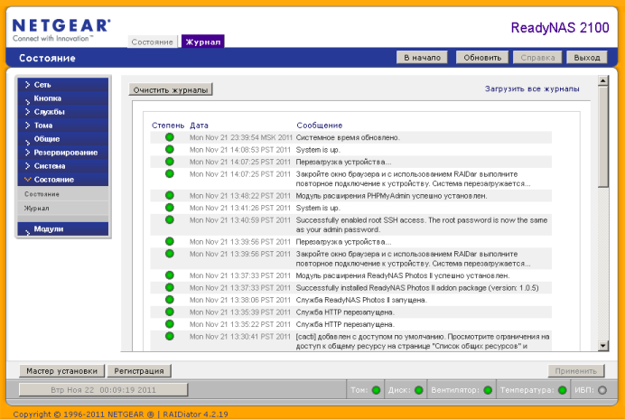Expand the Кнопка menu section
This screenshot has width=625, height=419.
tap(63, 98)
